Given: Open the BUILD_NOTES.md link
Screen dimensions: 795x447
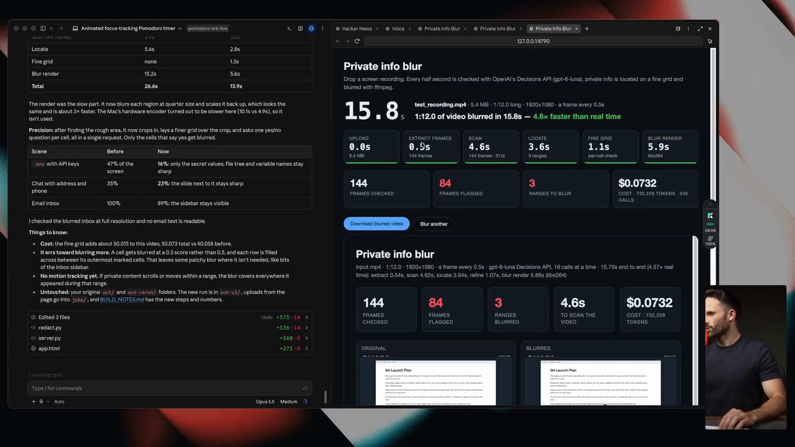Looking at the screenshot, I should pos(122,300).
